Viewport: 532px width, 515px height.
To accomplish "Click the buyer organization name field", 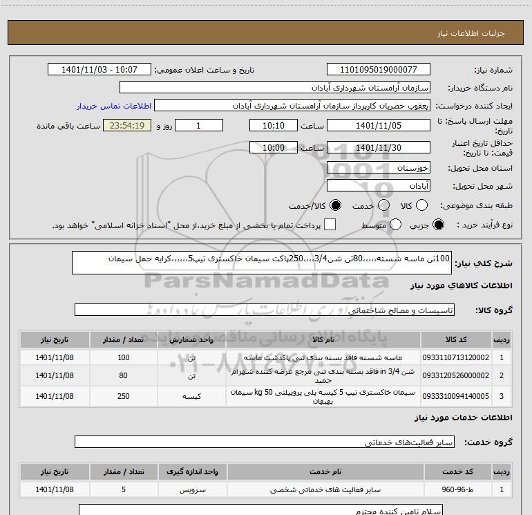I will (x=275, y=88).
